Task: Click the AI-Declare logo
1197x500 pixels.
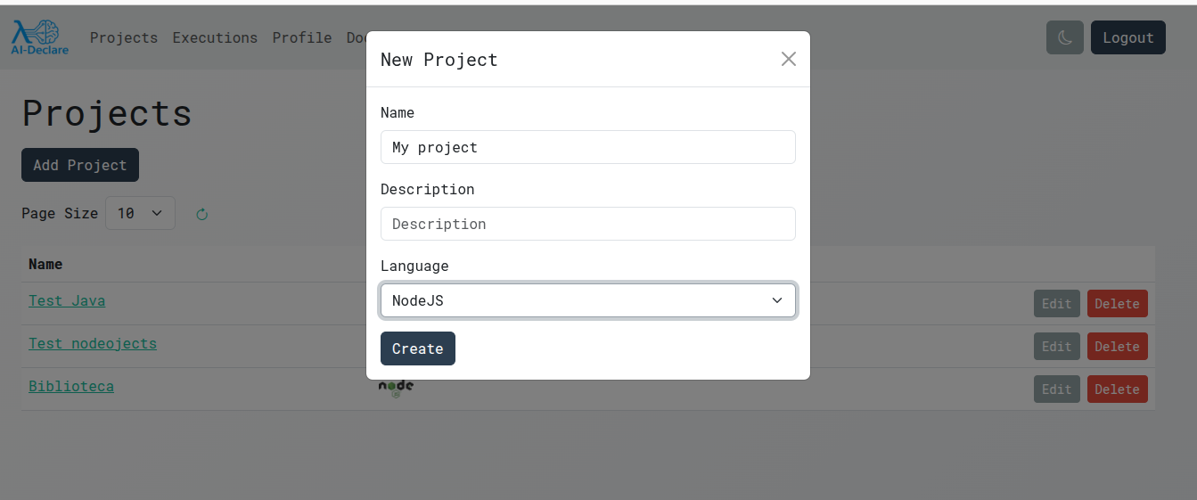Action: tap(40, 37)
